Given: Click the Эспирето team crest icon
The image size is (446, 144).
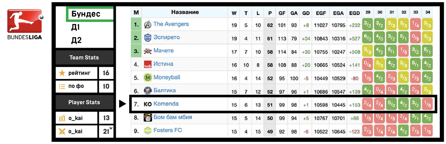Looking at the screenshot, I should click(x=148, y=38).
